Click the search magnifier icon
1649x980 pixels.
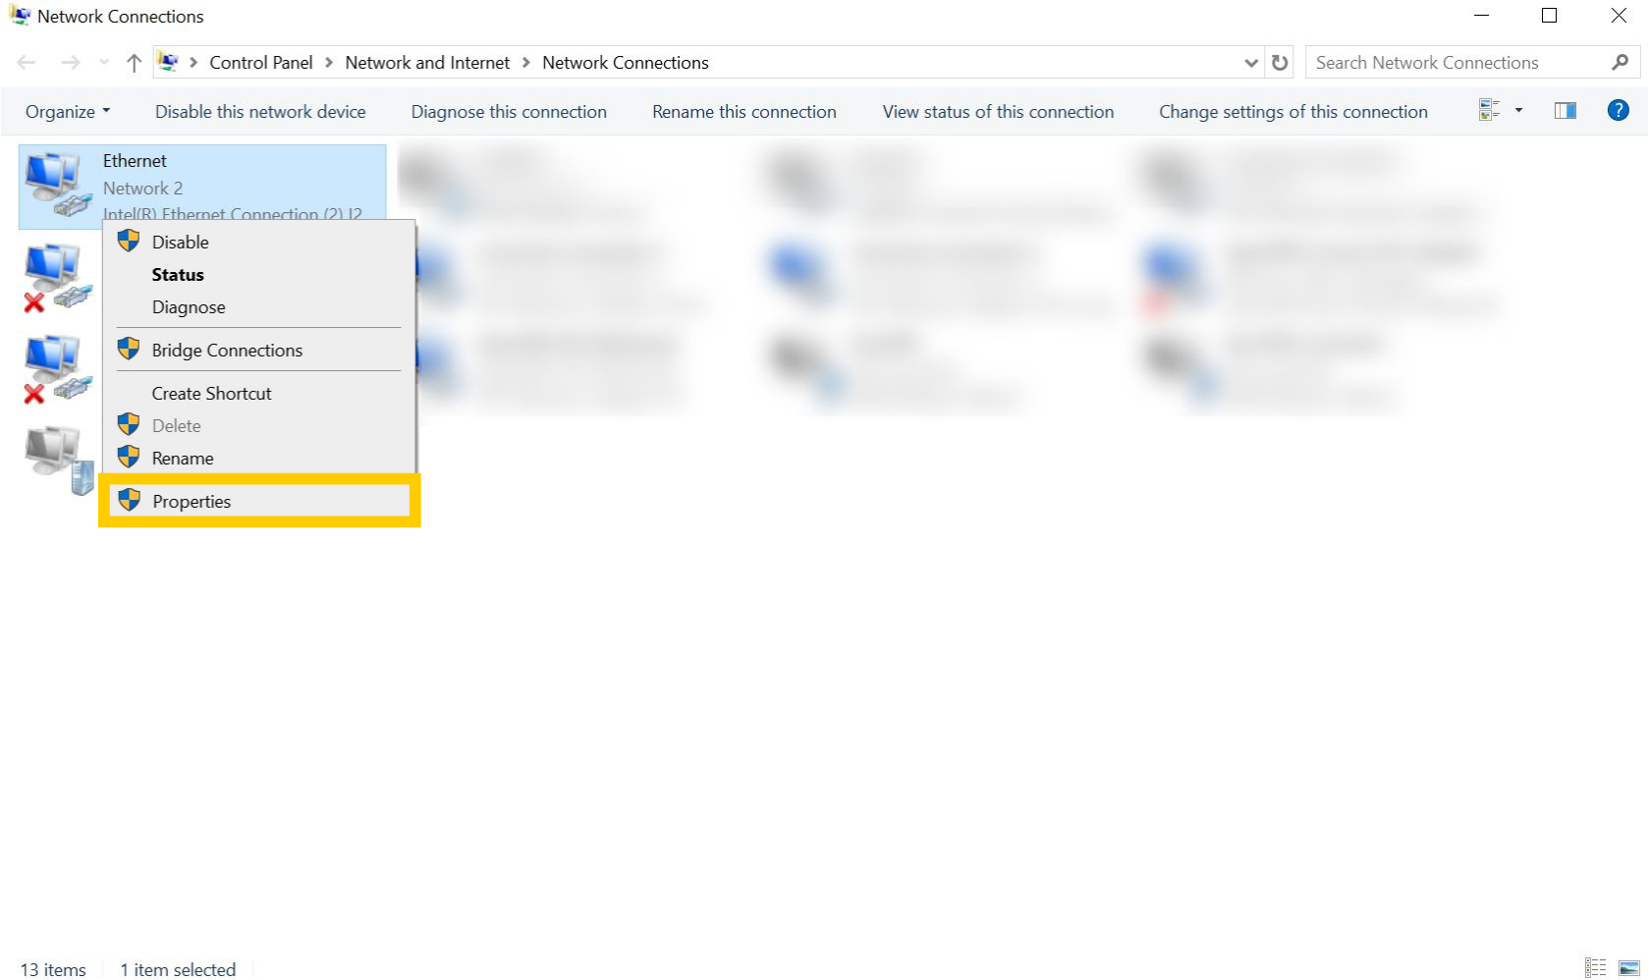[x=1620, y=63]
